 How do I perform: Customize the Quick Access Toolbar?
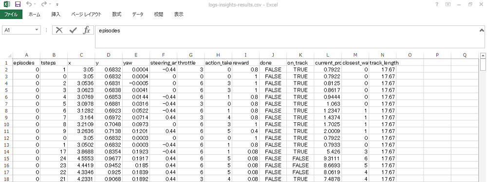[x=57, y=5]
